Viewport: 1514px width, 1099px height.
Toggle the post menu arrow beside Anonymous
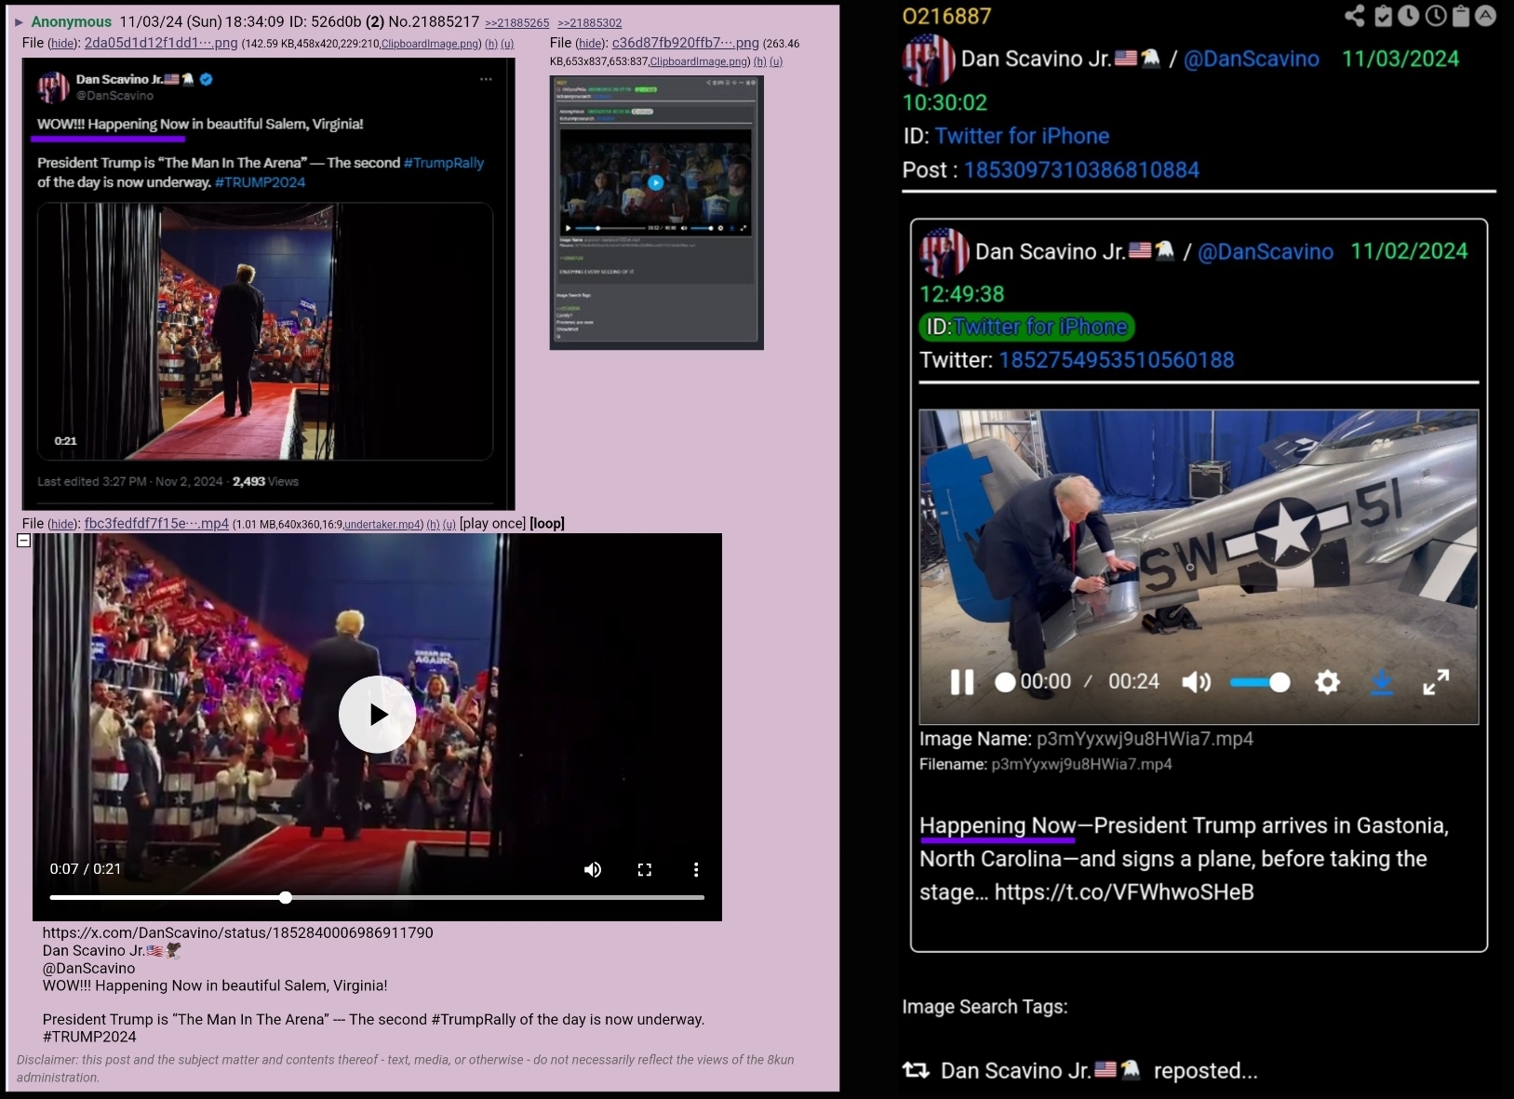point(19,22)
